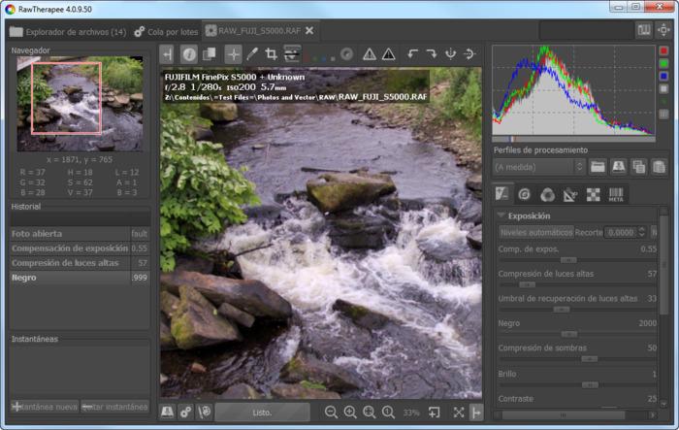Screen dimensions: 679x430
Task: Open the Color tab icon
Action: coord(547,194)
